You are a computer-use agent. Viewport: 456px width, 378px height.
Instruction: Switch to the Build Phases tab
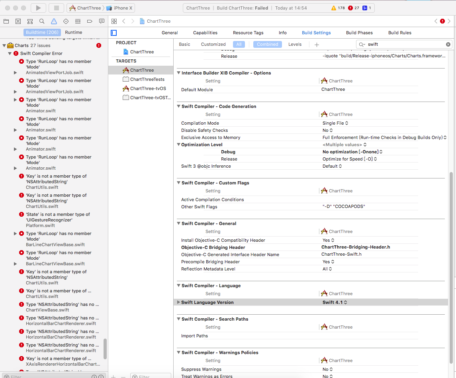coord(360,33)
